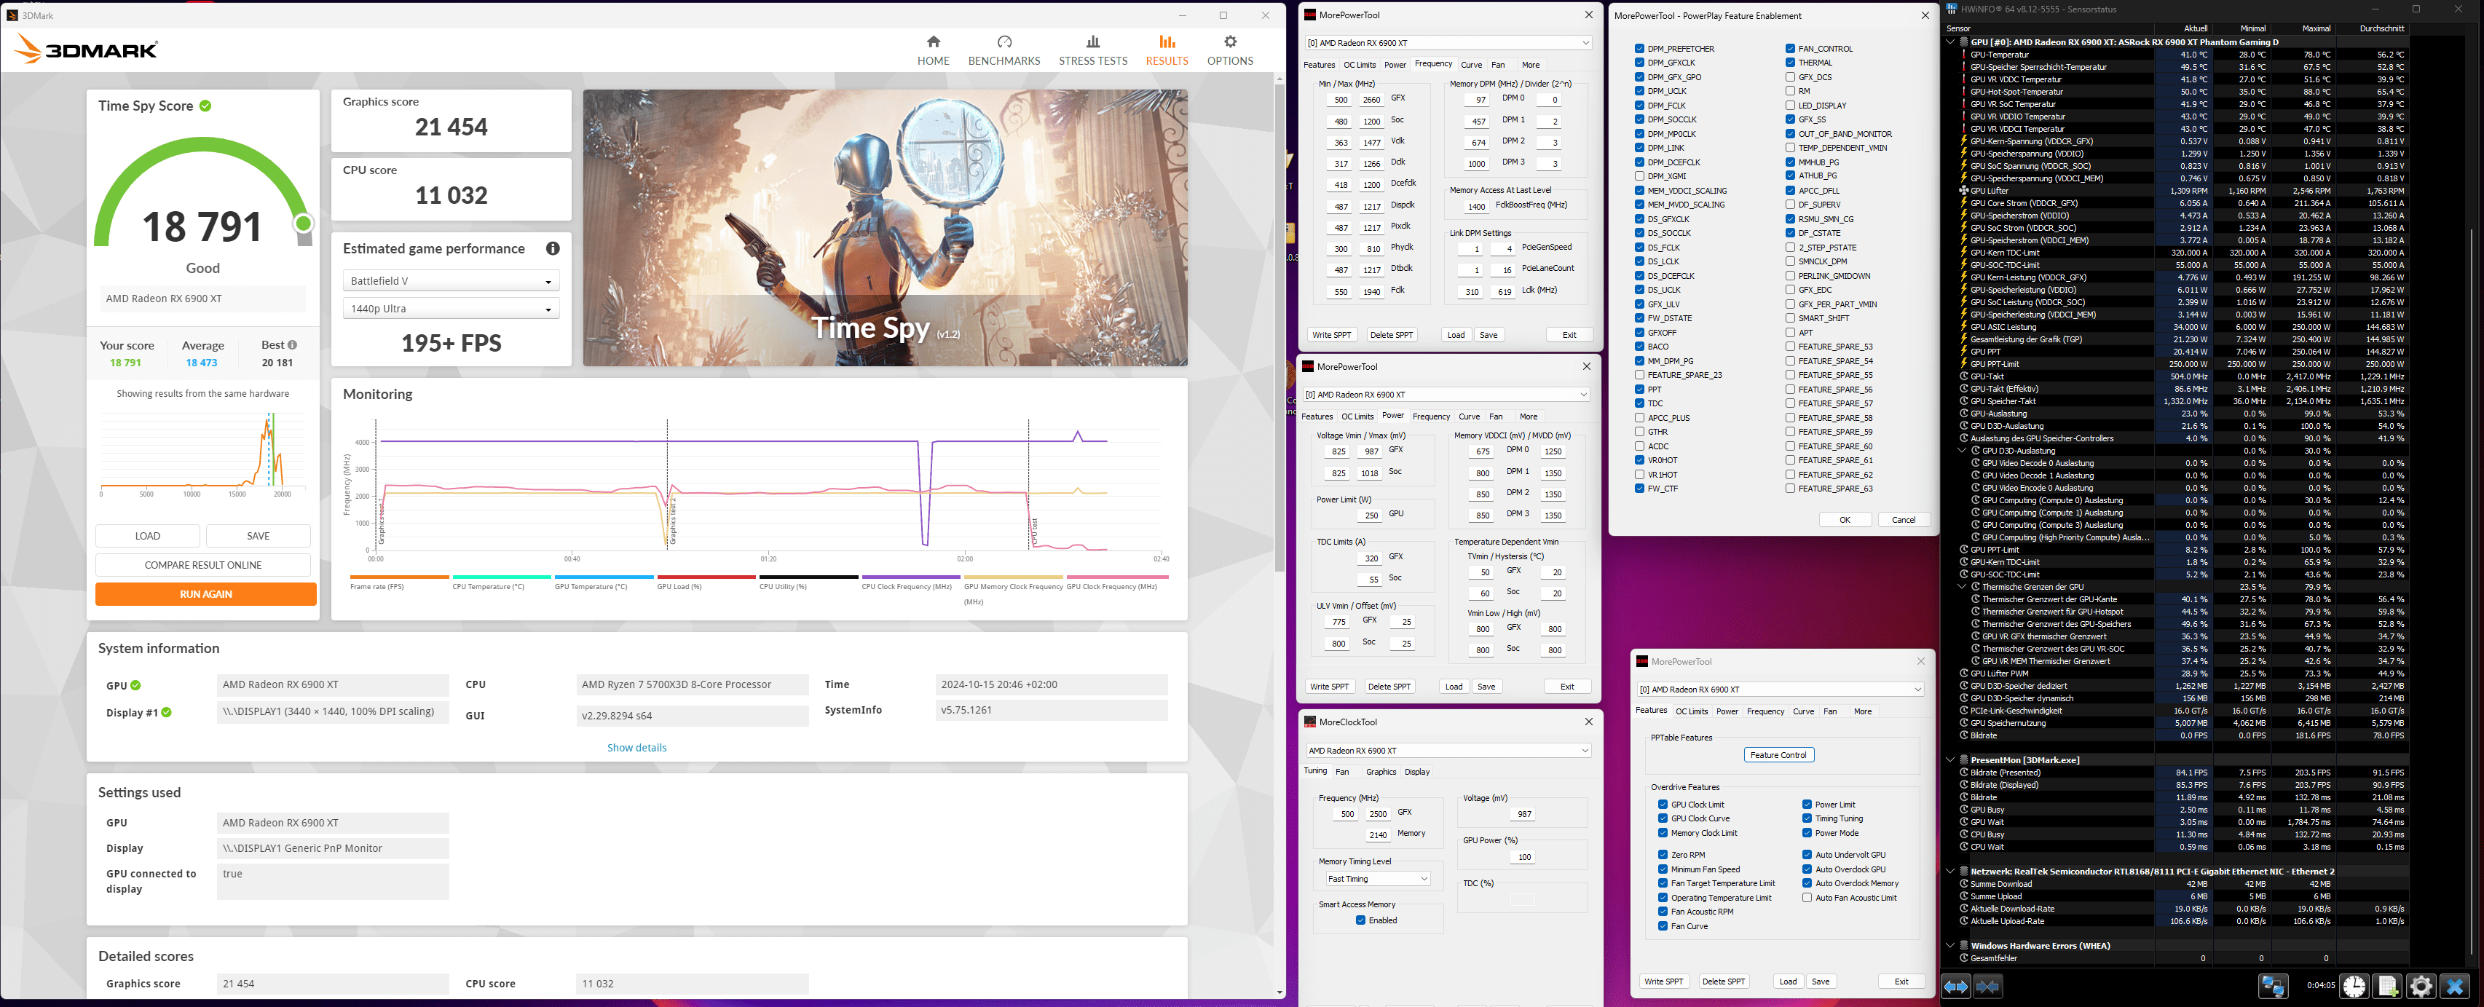Click the 3DMark logo
Screen dimensions: 2484x1007
pyautogui.click(x=87, y=50)
